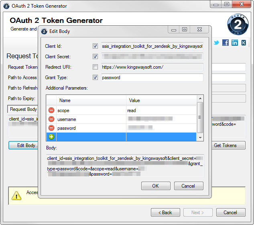Toggle the Client Secret checkbox

(95, 57)
